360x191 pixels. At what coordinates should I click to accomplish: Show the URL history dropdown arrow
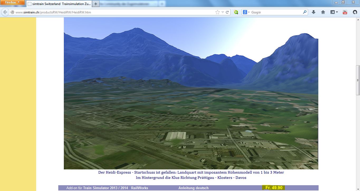(223, 12)
